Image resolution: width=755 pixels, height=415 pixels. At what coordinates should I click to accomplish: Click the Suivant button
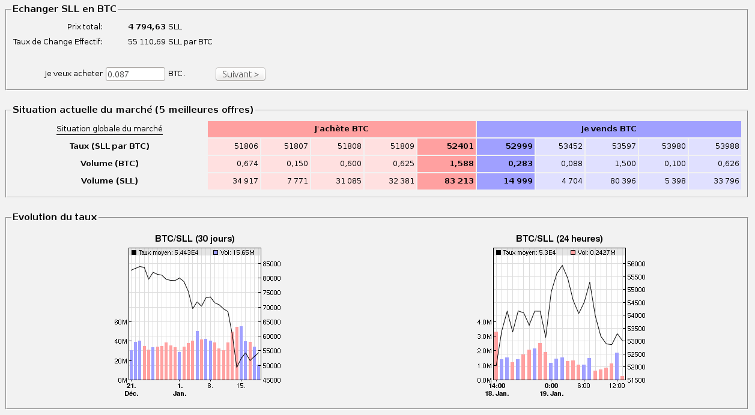[240, 74]
